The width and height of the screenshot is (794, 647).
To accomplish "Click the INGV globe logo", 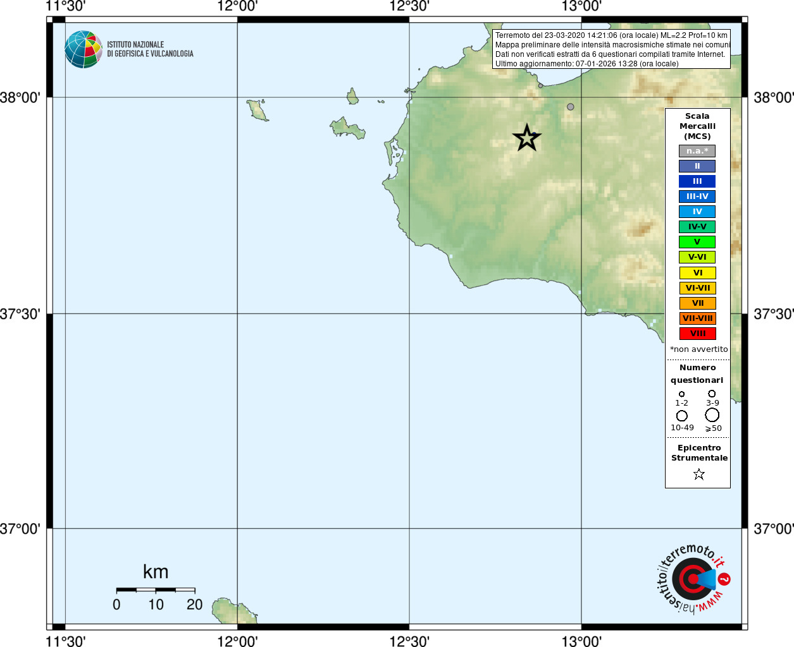I will (x=84, y=49).
